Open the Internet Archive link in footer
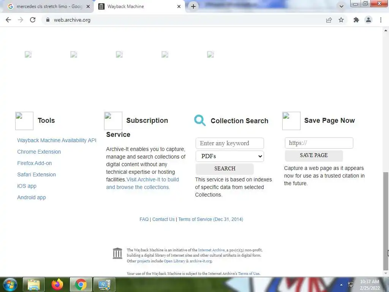Viewport: 389px width, 292px height. click(x=211, y=250)
